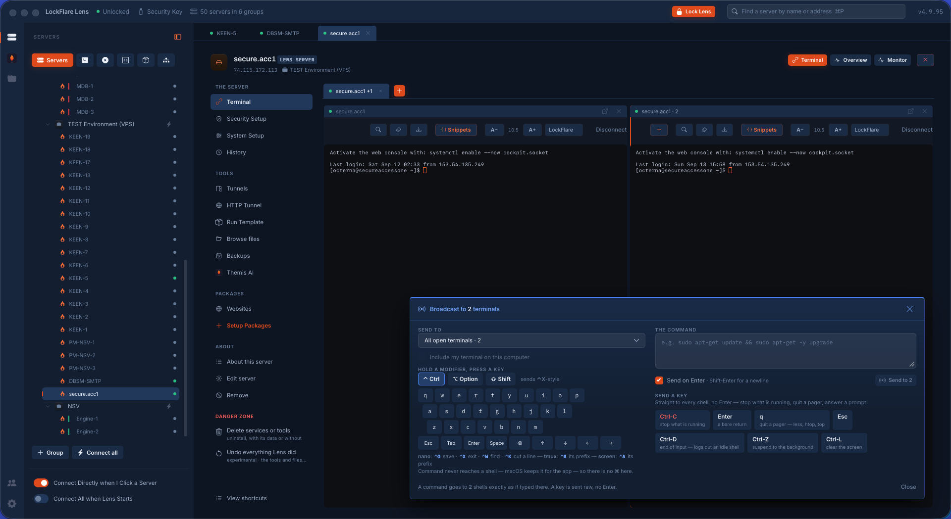Open settings gear in the left rail
This screenshot has height=519, width=951.
coord(12,504)
